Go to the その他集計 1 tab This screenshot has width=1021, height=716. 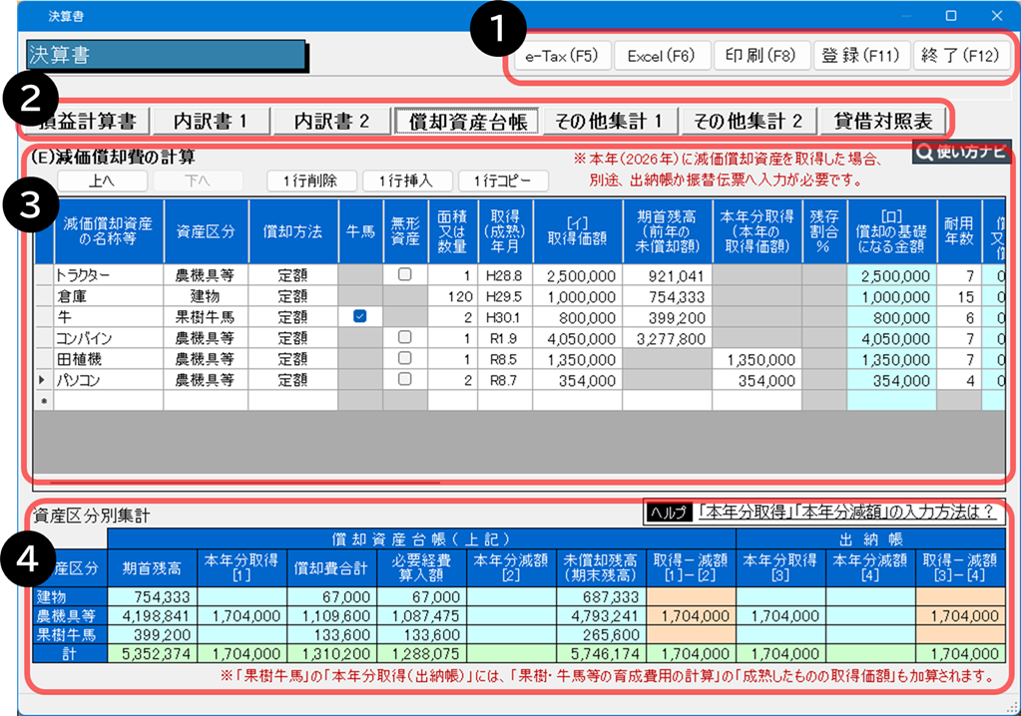point(609,121)
